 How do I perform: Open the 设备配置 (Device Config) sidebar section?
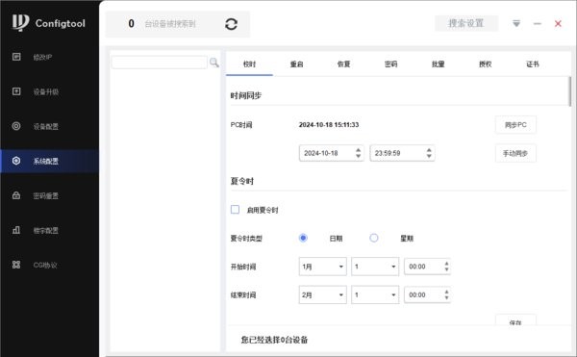point(49,126)
